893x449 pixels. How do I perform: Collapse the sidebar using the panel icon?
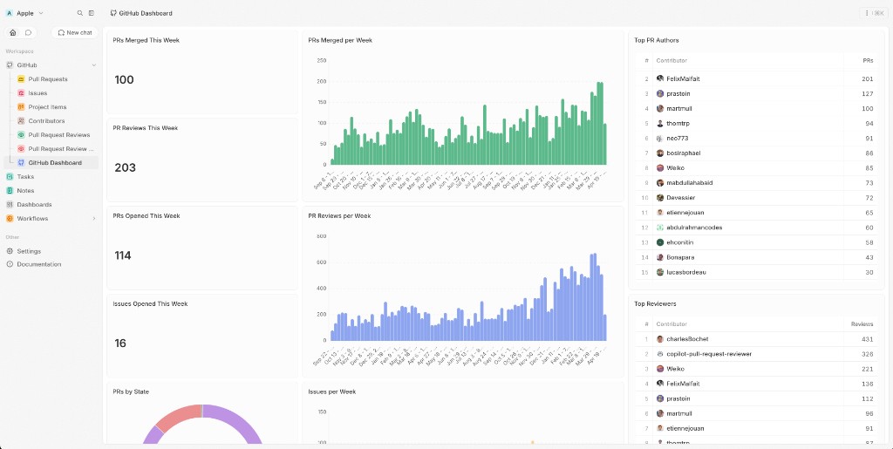91,13
